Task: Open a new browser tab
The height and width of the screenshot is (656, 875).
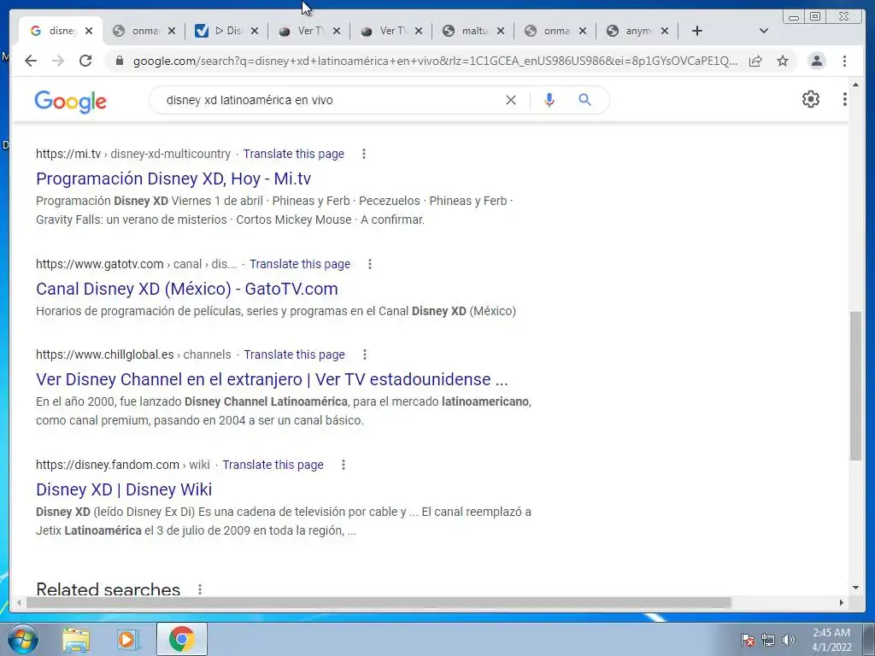Action: pyautogui.click(x=697, y=32)
